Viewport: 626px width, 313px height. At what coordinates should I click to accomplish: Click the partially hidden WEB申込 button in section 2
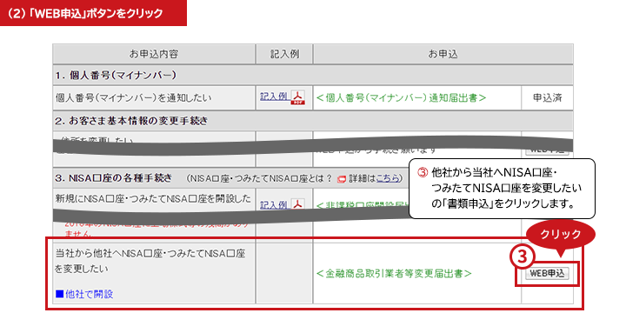coord(548,151)
